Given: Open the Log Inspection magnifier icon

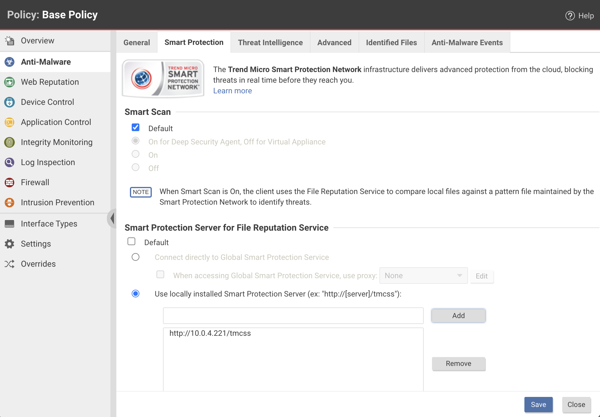Looking at the screenshot, I should [x=9, y=162].
